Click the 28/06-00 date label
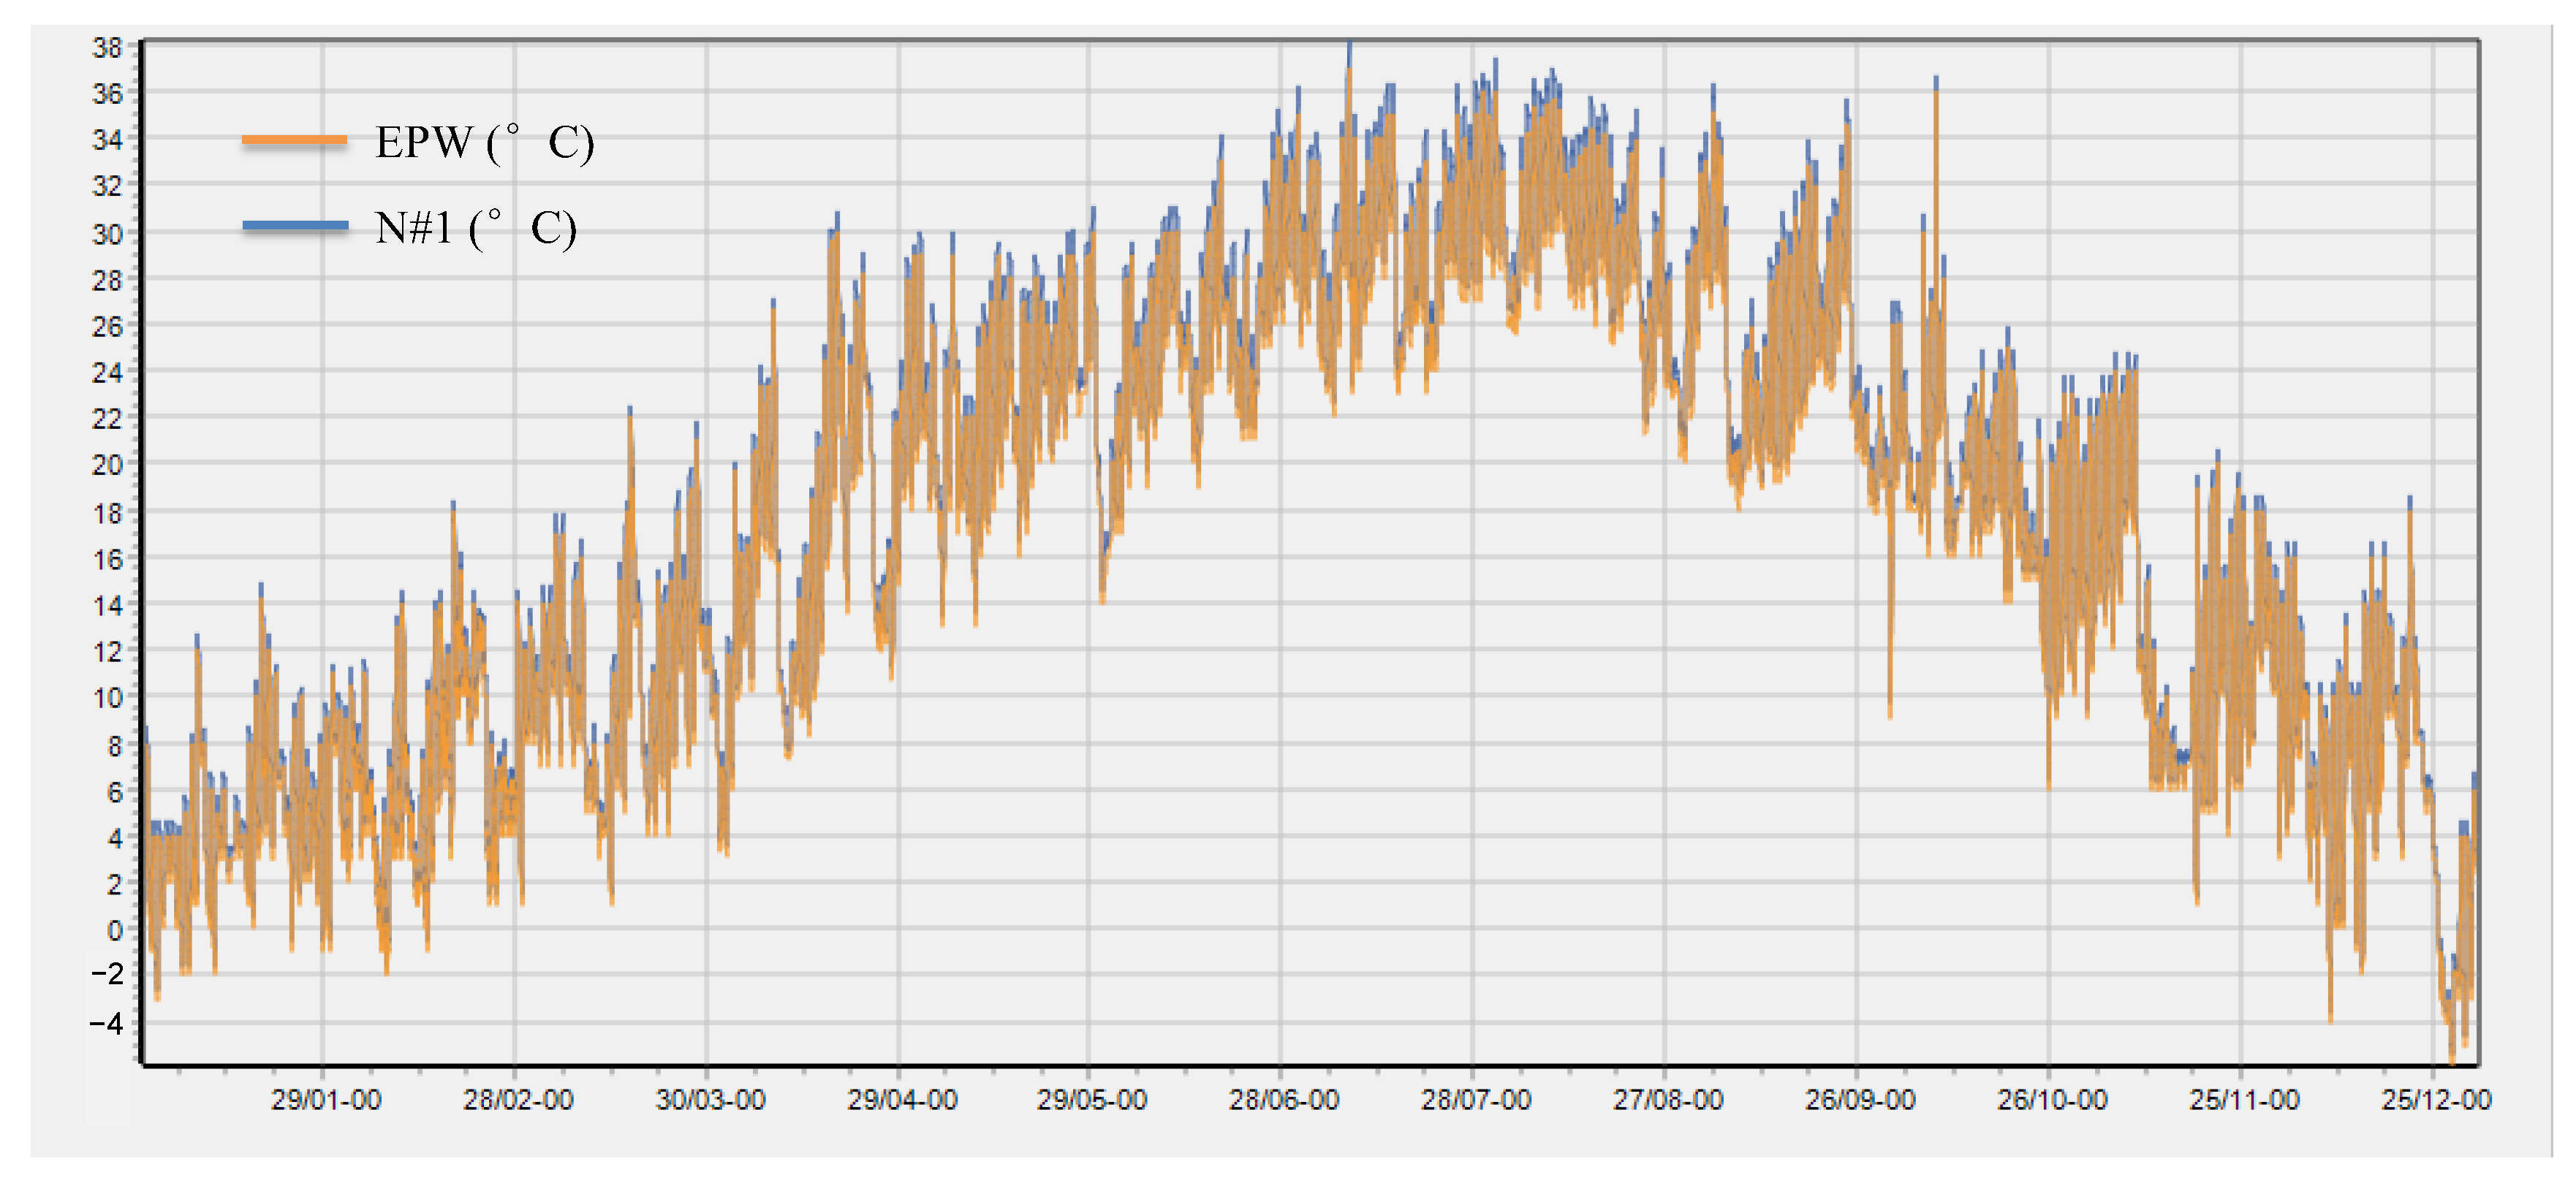The height and width of the screenshot is (1183, 2576). [x=1284, y=1100]
